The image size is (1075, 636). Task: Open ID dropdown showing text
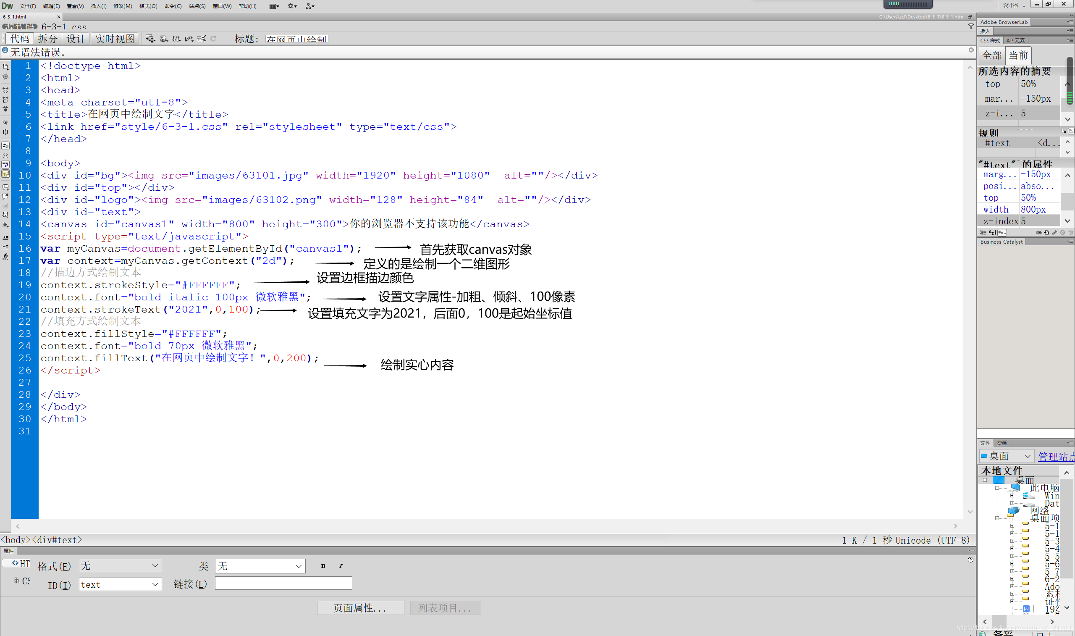pos(121,584)
